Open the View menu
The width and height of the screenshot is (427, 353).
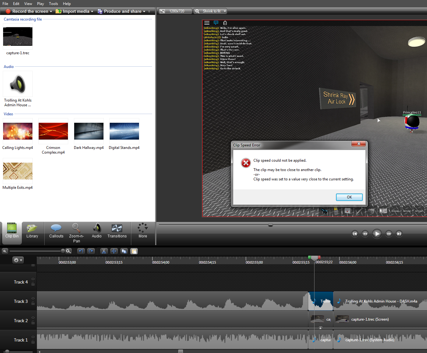[28, 4]
